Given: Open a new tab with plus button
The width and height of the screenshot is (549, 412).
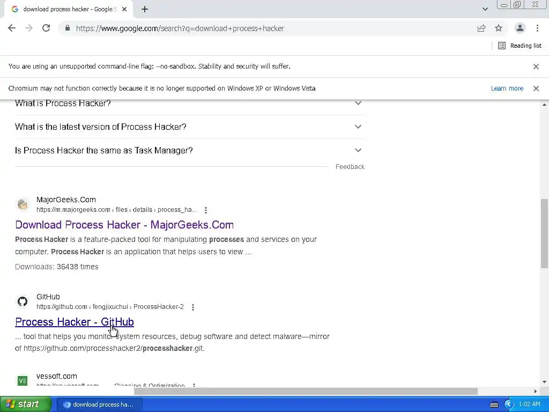Looking at the screenshot, I should tap(145, 10).
